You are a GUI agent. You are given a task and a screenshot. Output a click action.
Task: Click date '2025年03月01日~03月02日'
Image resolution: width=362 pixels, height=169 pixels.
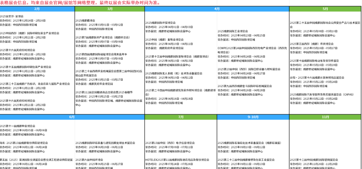click(106, 25)
